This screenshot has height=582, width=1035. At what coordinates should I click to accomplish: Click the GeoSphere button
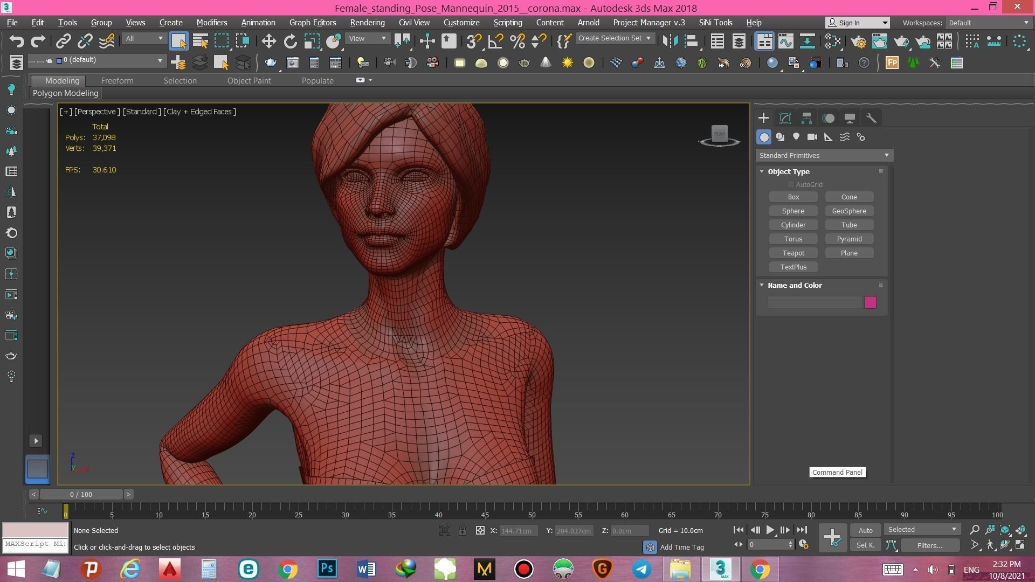[x=849, y=211]
